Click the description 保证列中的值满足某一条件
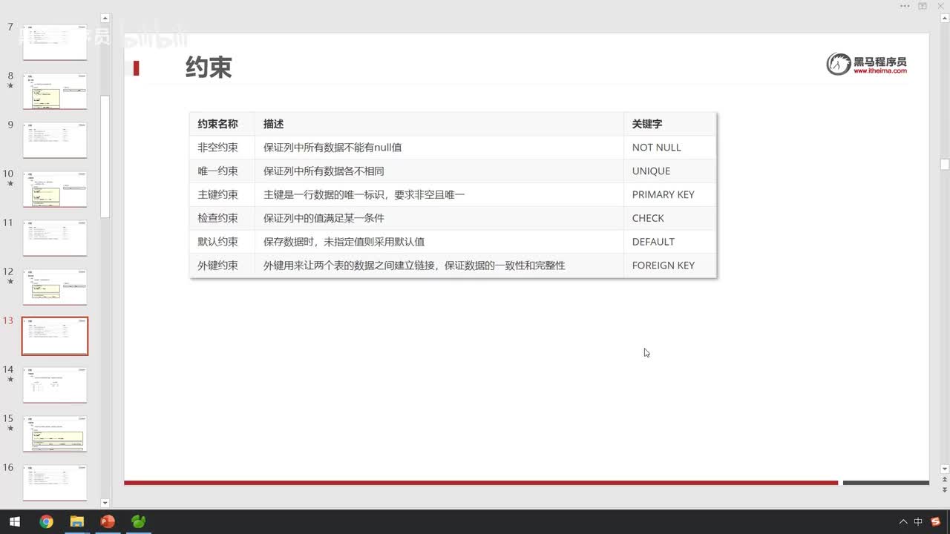Image resolution: width=950 pixels, height=534 pixels. pyautogui.click(x=324, y=218)
